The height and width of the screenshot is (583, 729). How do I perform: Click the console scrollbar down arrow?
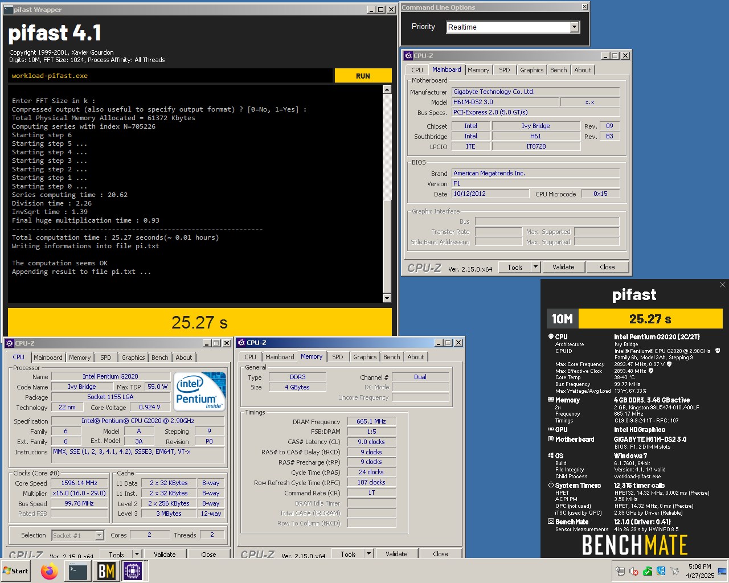click(387, 298)
